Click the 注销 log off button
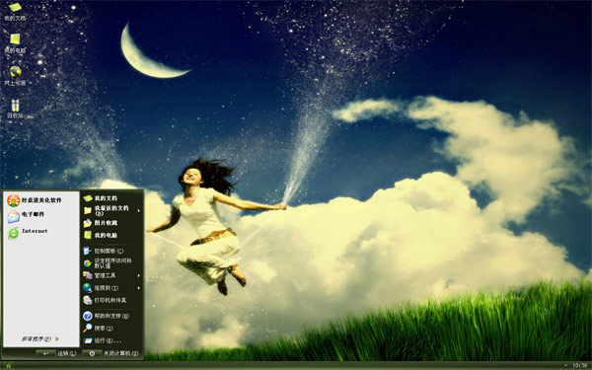 (56, 353)
